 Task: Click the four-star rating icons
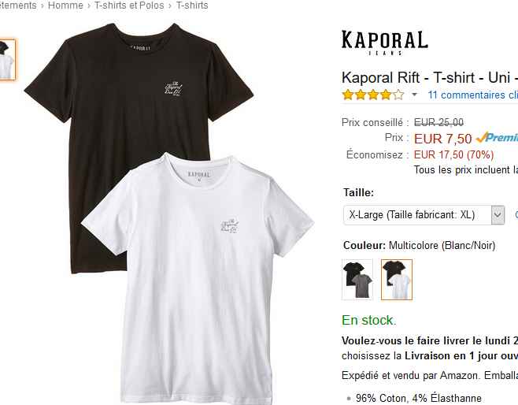click(x=373, y=95)
